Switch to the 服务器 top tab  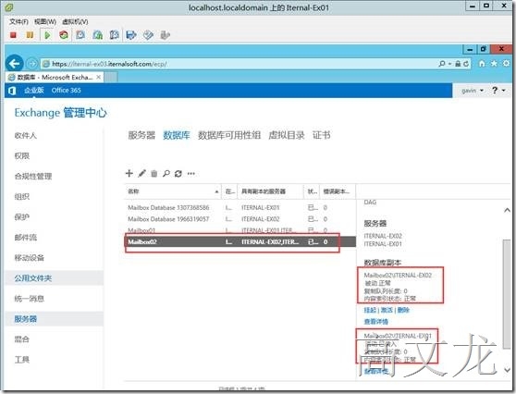pos(141,135)
